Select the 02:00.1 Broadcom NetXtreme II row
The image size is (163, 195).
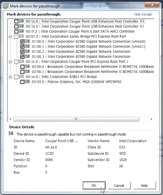click(x=93, y=72)
